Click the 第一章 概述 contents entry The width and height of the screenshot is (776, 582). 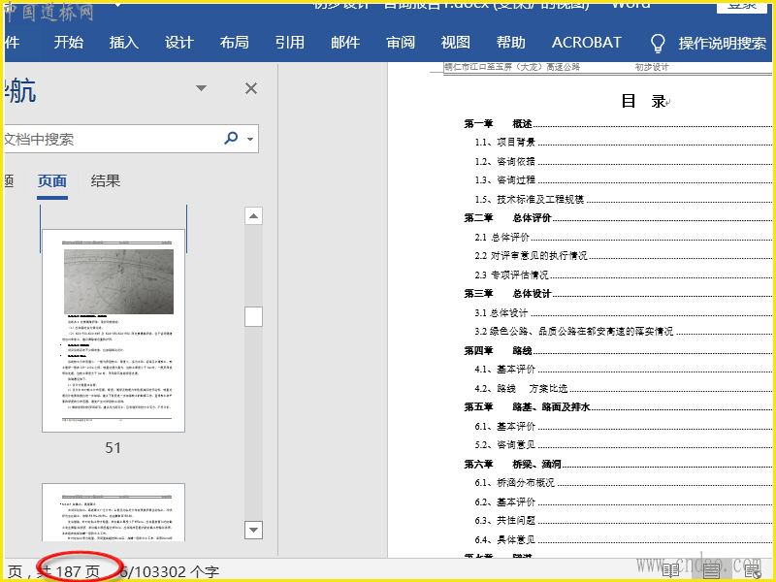coord(617,124)
